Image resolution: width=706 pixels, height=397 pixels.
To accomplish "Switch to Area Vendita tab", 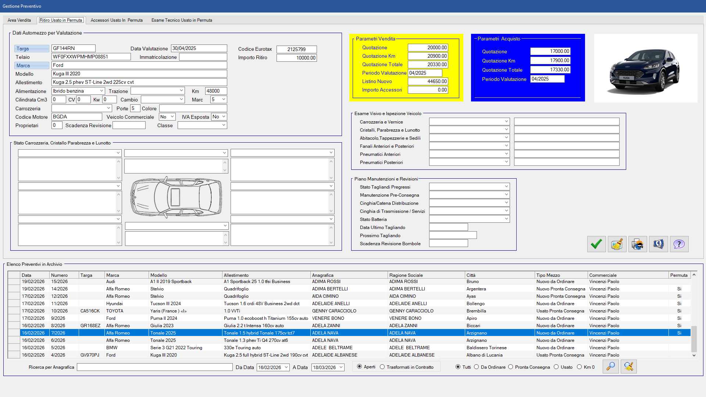I will coord(19,20).
